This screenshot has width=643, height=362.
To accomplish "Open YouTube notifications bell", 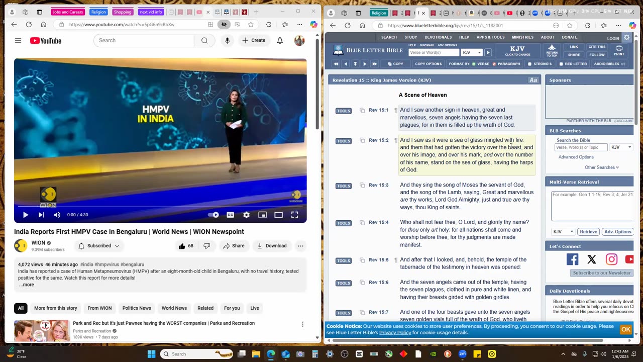I will tap(280, 41).
